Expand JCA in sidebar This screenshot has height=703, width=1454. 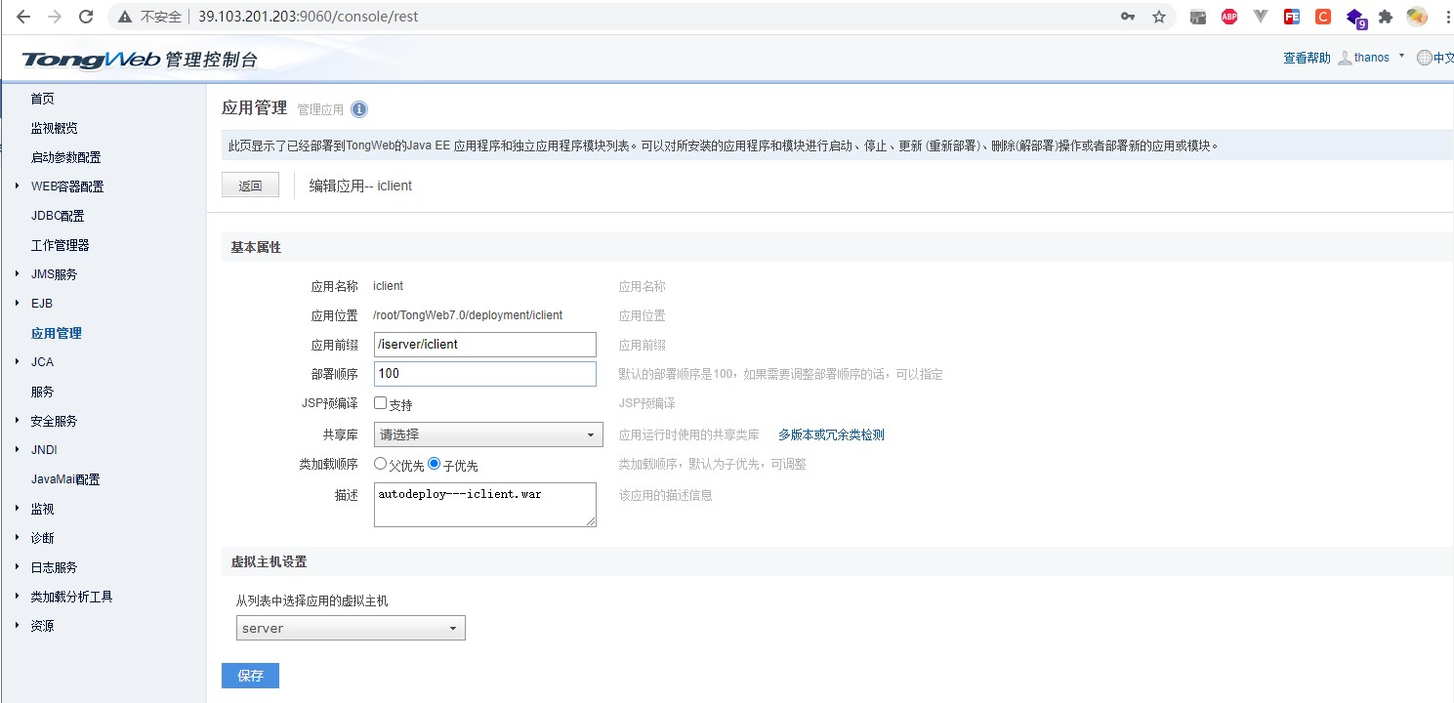point(18,361)
